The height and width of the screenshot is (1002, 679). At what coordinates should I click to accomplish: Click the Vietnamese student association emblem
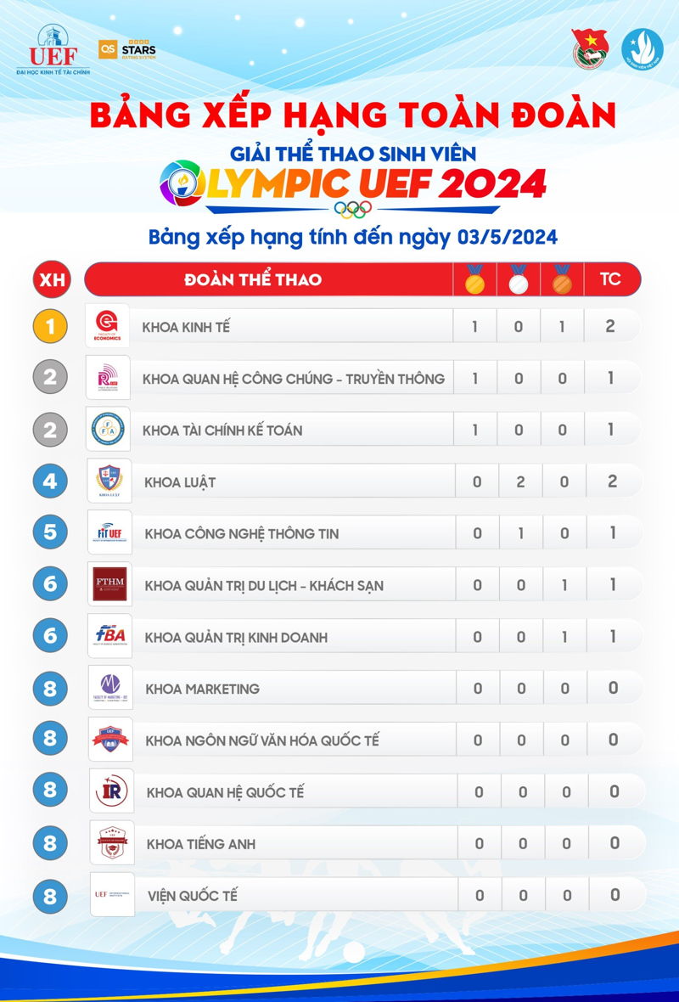(642, 49)
